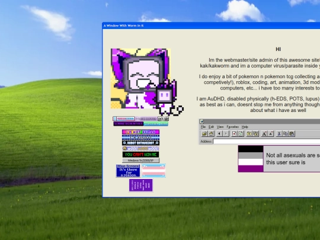Click the I'M NOT HUMAN badge

(x=140, y=132)
